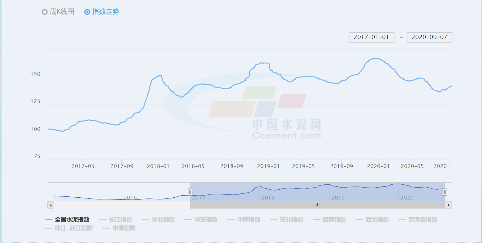Click the start date field 2017-01-01
This screenshot has height=243, width=482.
click(x=371, y=37)
